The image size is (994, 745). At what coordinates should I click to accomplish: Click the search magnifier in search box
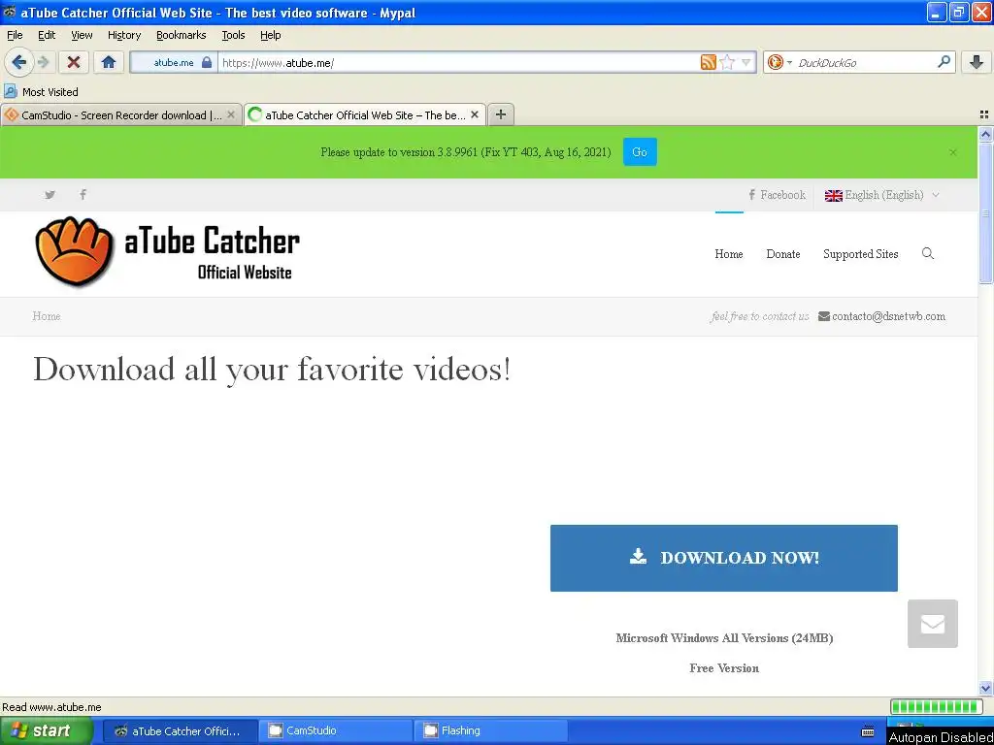tap(944, 62)
